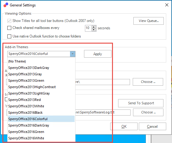Close the General Settings dialog
Image resolution: width=172 pixels, height=143 pixels.
[x=167, y=5]
